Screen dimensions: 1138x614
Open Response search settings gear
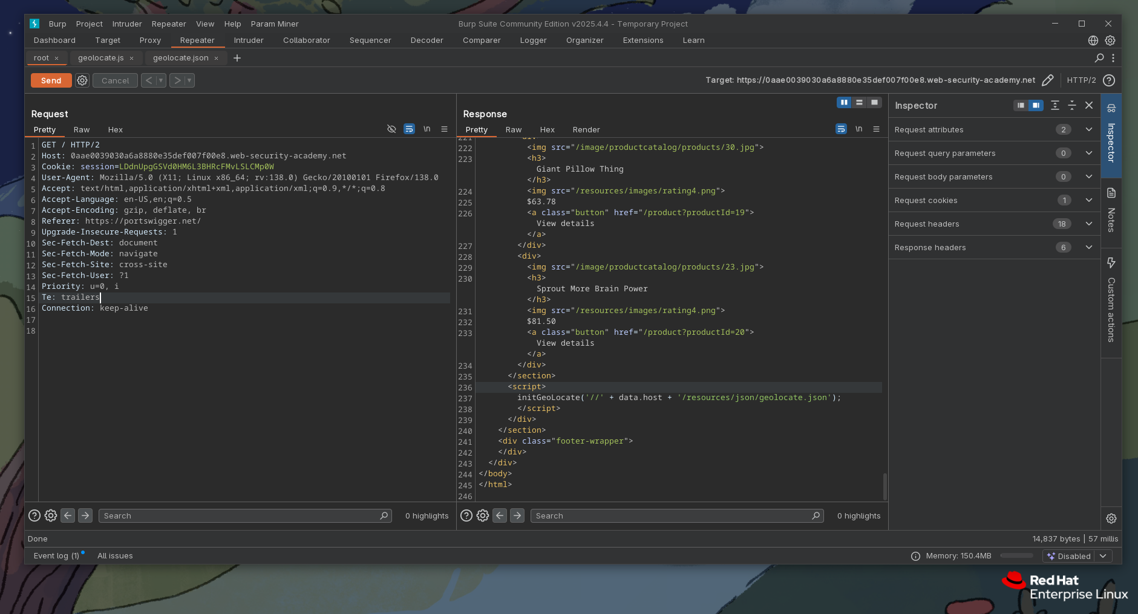(x=483, y=515)
